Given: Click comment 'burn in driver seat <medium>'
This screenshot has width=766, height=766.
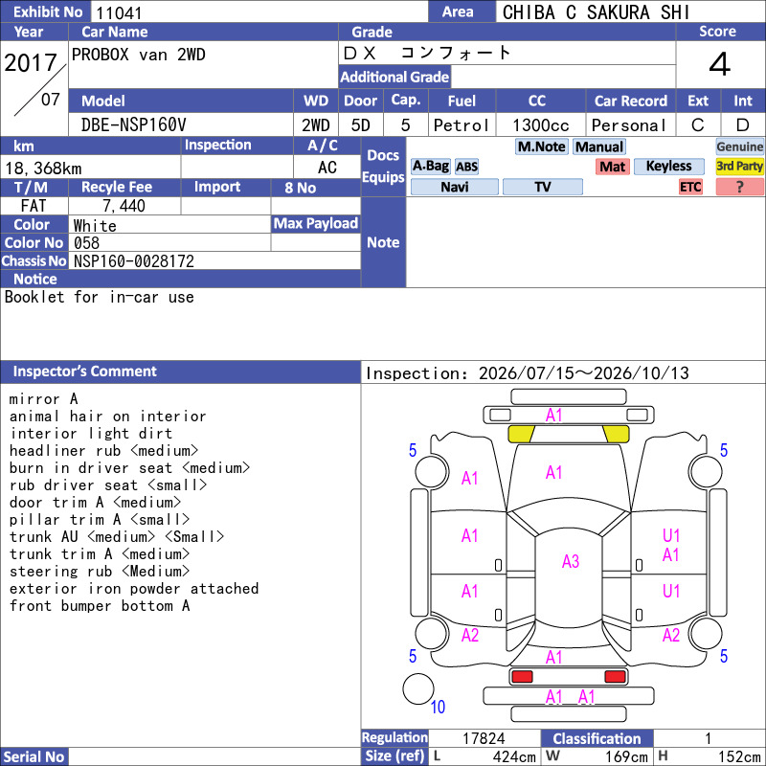Looking at the screenshot, I should click(129, 468).
